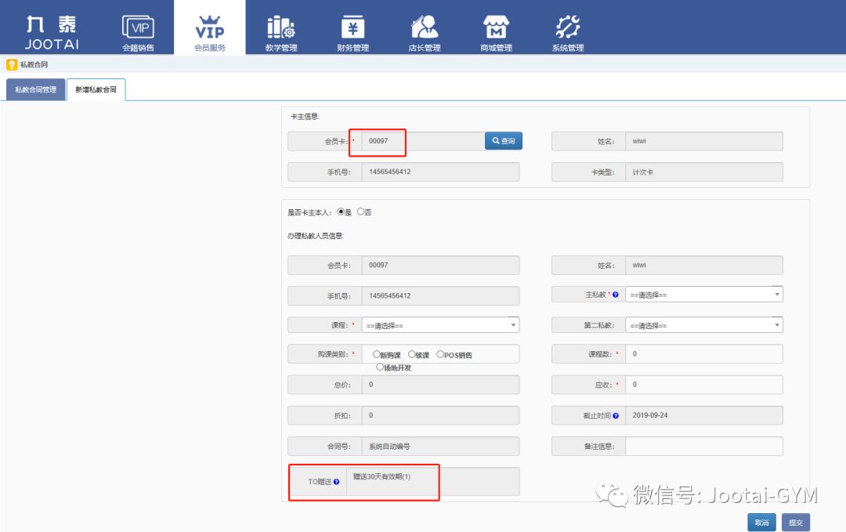This screenshot has width=846, height=532.
Task: Open the 教学管理 module icon
Action: coord(281,27)
